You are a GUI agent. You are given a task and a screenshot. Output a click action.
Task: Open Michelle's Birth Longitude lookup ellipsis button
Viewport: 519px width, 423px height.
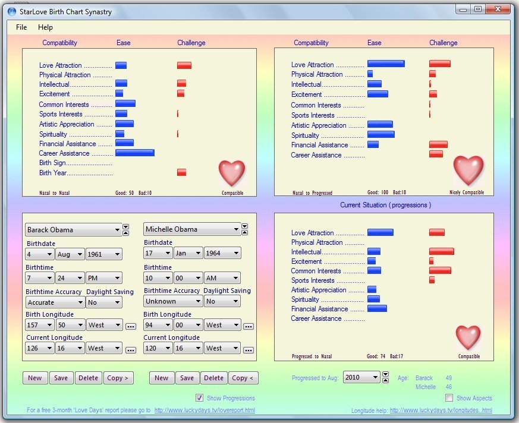pos(249,326)
